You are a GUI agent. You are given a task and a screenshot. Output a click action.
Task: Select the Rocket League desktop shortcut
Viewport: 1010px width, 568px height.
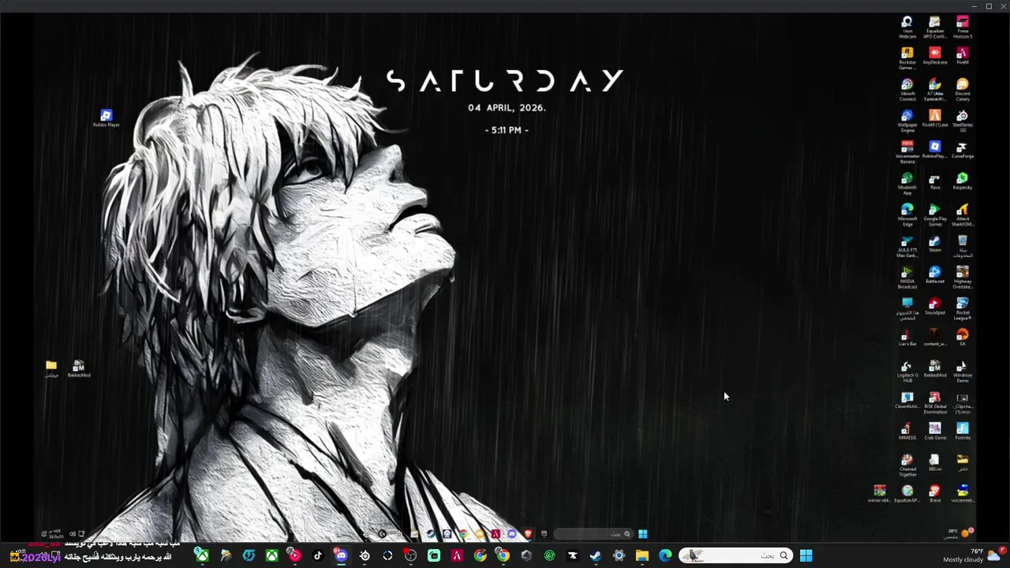tap(963, 308)
